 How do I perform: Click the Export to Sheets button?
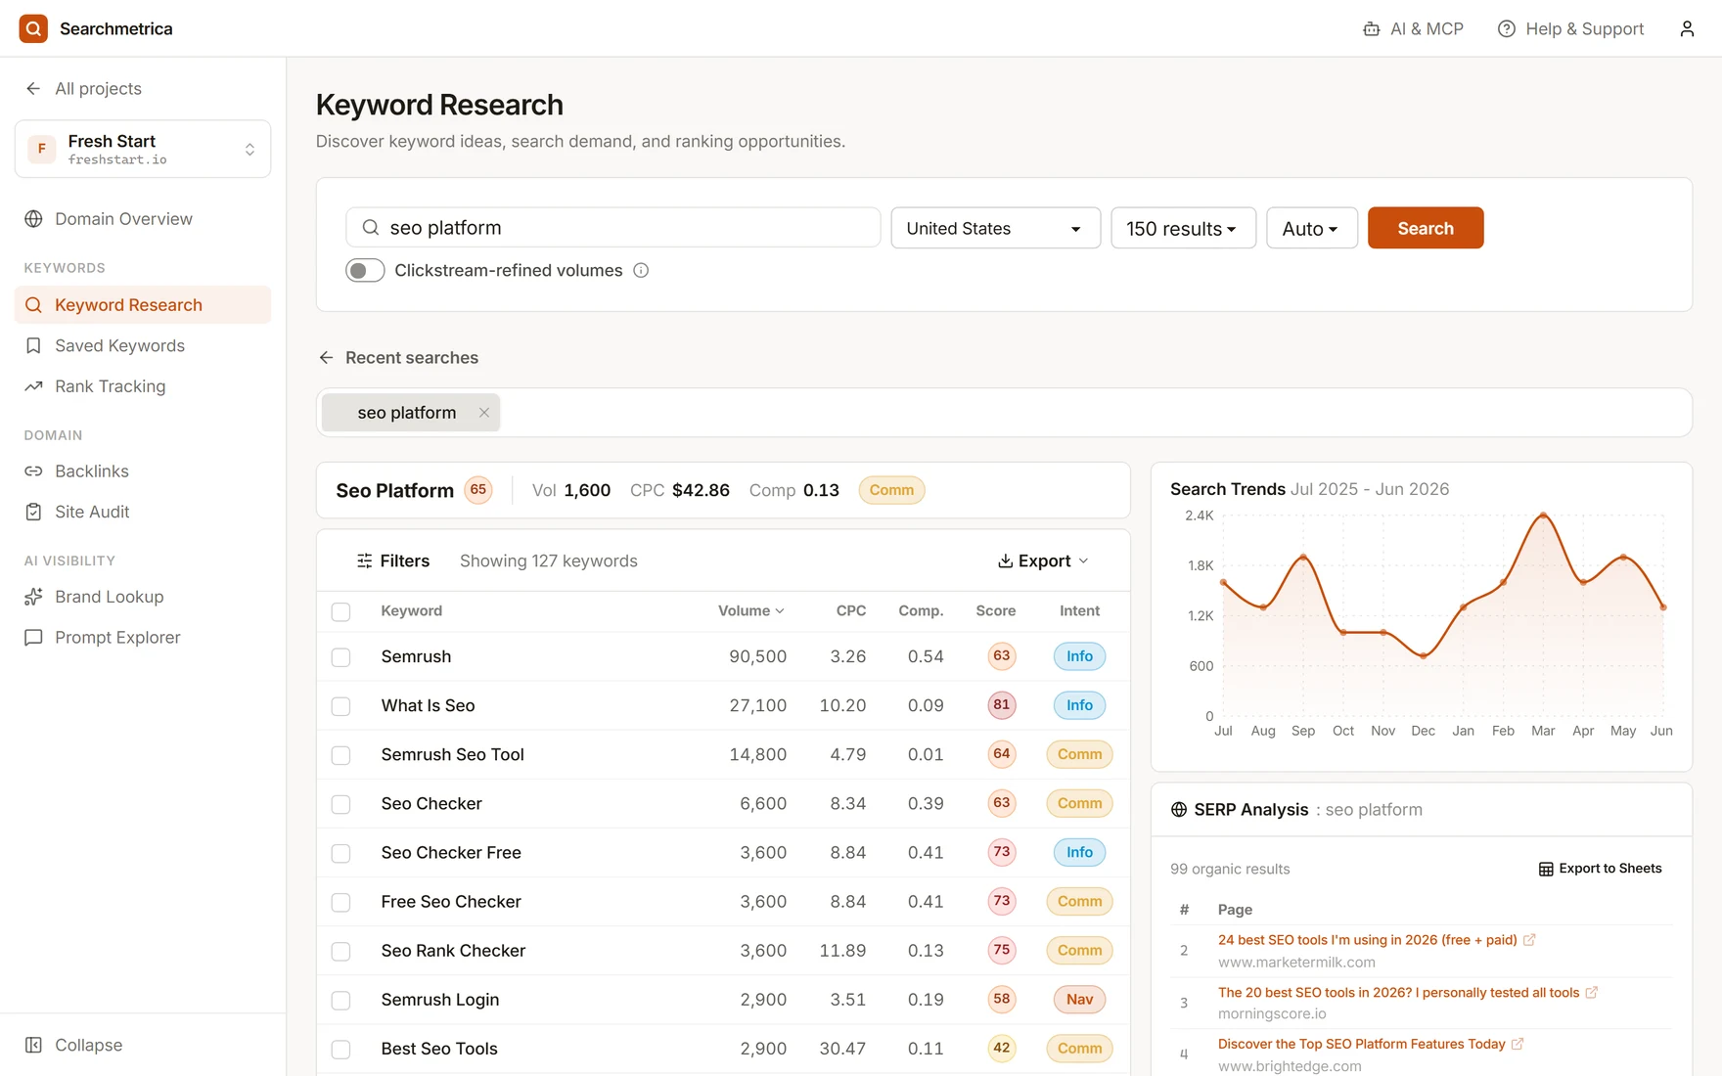1600,869
